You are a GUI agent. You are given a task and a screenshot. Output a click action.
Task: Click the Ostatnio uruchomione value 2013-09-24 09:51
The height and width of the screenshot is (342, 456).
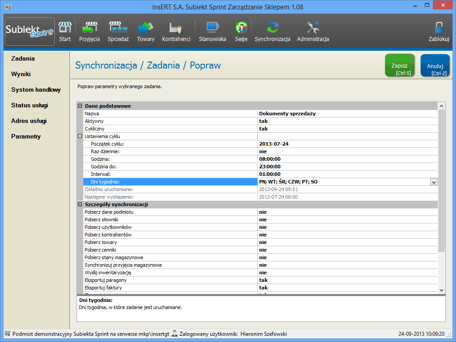pos(347,189)
